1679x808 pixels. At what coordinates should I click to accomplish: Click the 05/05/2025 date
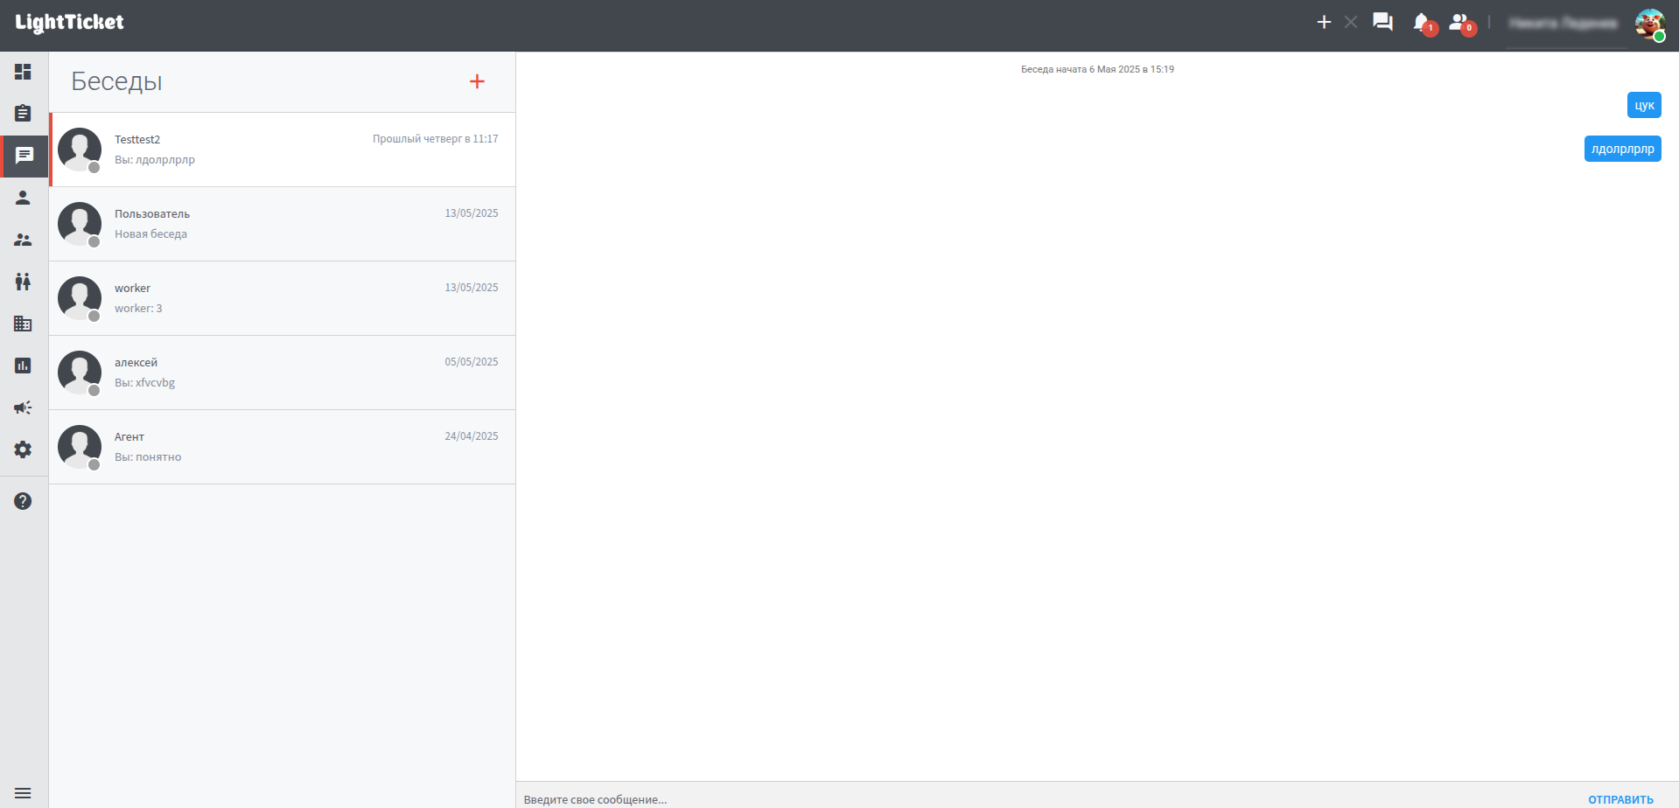coord(471,362)
